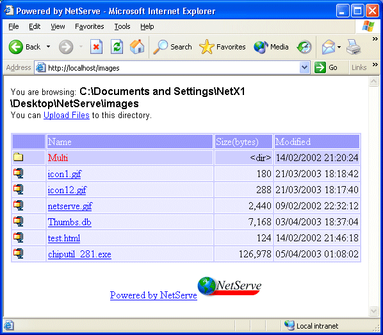Open the Mail button dropdown arrow
383x335 pixels.
(x=339, y=47)
